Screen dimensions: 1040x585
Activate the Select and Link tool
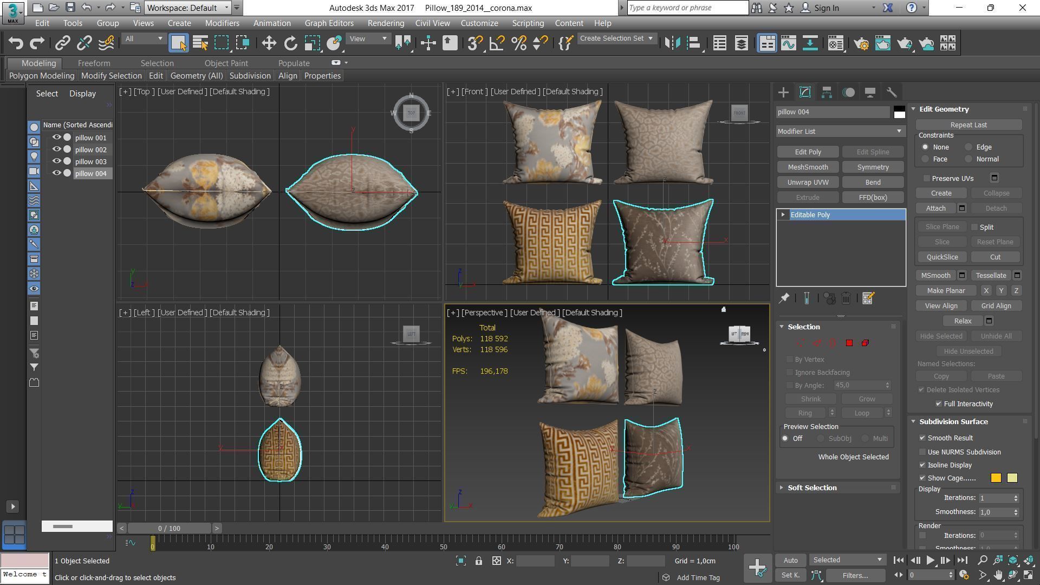[63, 43]
